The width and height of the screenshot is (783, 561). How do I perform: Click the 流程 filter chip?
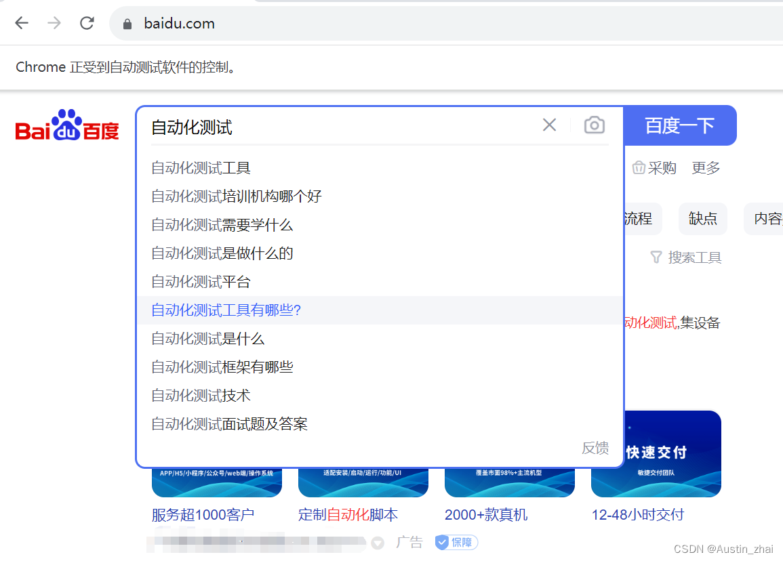[x=643, y=219]
